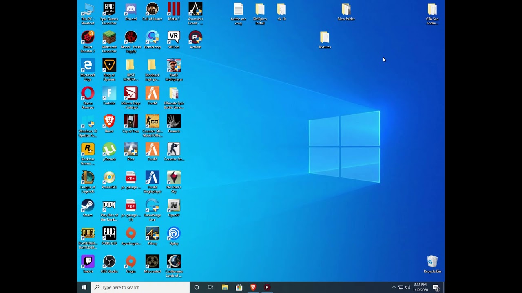Open Task View from the taskbar
The height and width of the screenshot is (293, 522).
(210, 287)
